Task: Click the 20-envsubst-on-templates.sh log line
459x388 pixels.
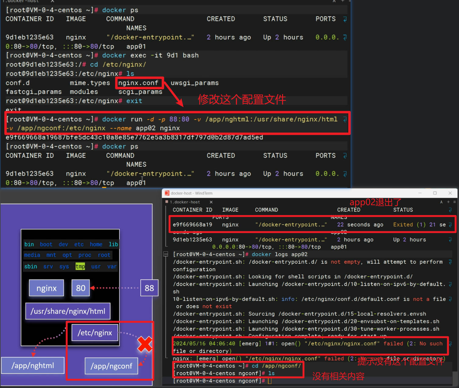Action: pos(306,321)
